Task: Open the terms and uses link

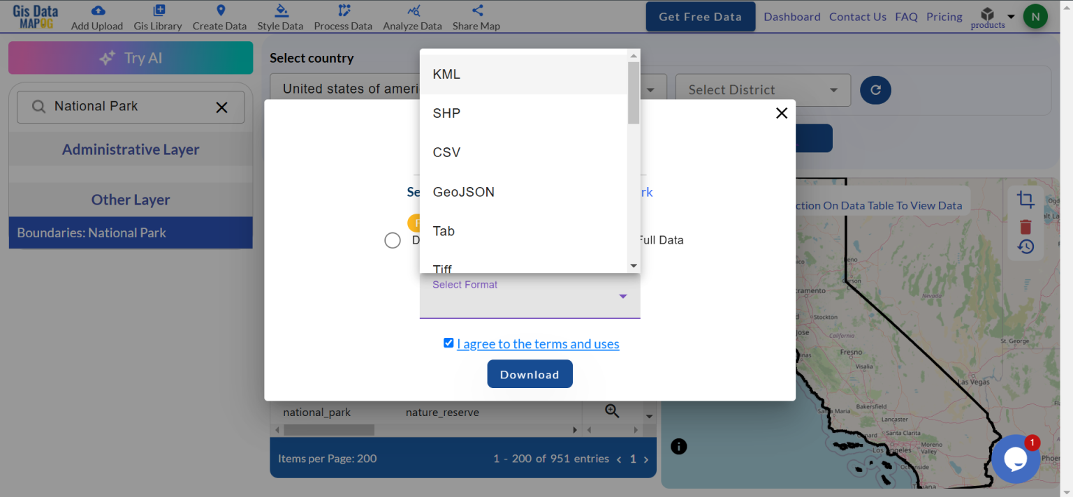Action: 538,343
